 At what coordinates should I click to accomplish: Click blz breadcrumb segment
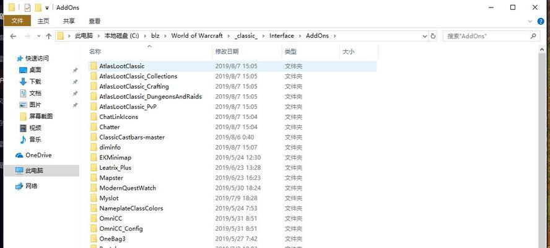coord(155,35)
